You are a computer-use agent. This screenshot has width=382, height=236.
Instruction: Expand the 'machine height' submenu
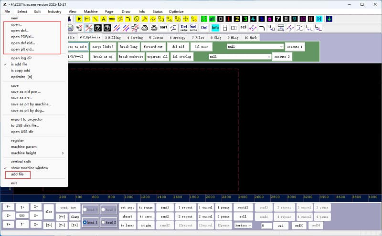[34, 153]
